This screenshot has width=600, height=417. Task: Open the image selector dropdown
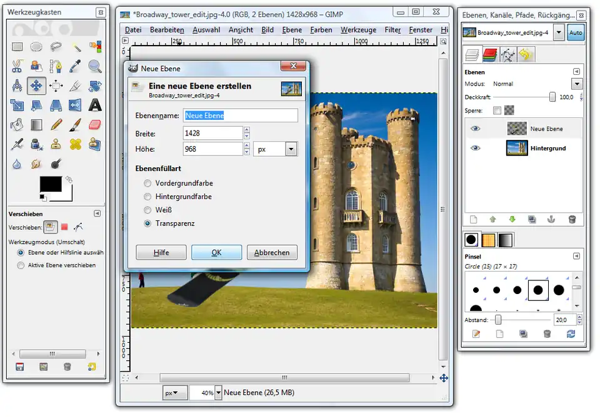(x=558, y=32)
